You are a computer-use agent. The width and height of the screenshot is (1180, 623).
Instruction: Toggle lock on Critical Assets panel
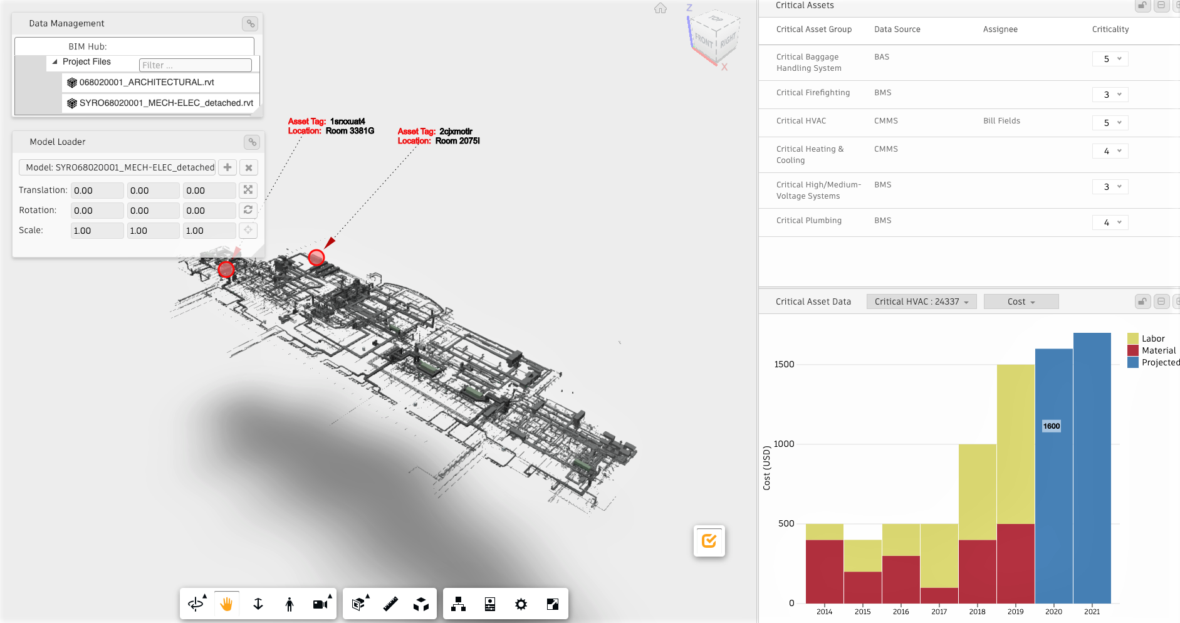coord(1142,6)
